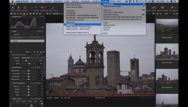Screen dimensions: 188x107
Task: Select the Verde channel in Valori Tonali
Action: tap(30, 101)
